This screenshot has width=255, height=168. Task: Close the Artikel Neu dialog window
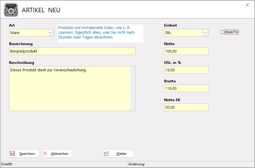(247, 5)
